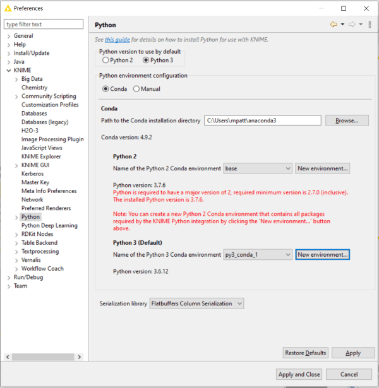379x388 pixels.
Task: Expand the Workflow Coach tree node
Action: (x=16, y=269)
